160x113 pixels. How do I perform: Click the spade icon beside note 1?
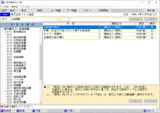pos(45,87)
